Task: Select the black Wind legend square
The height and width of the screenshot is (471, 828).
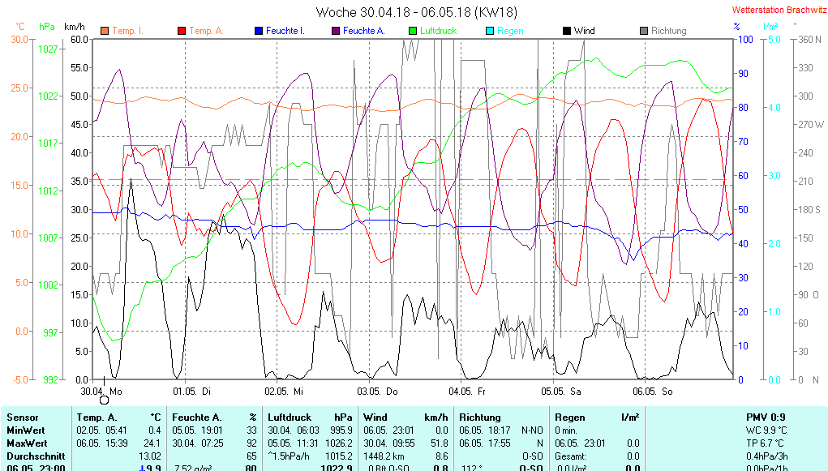Action: point(566,31)
